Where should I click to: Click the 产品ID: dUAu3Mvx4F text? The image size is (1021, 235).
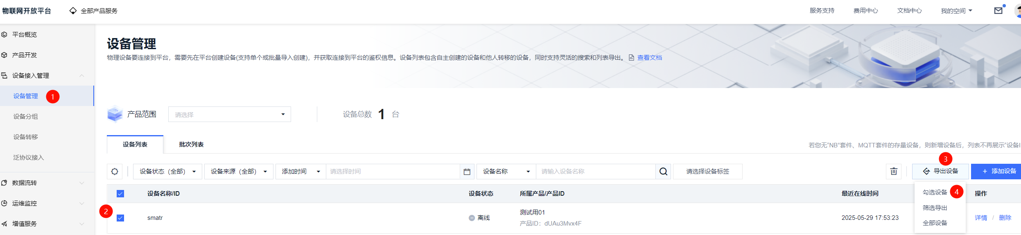point(551,224)
